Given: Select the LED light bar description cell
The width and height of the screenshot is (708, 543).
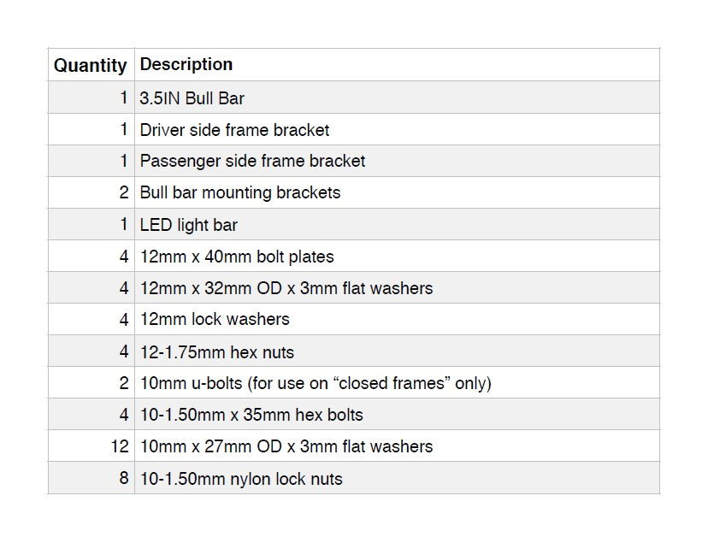Looking at the screenshot, I should 188,225.
